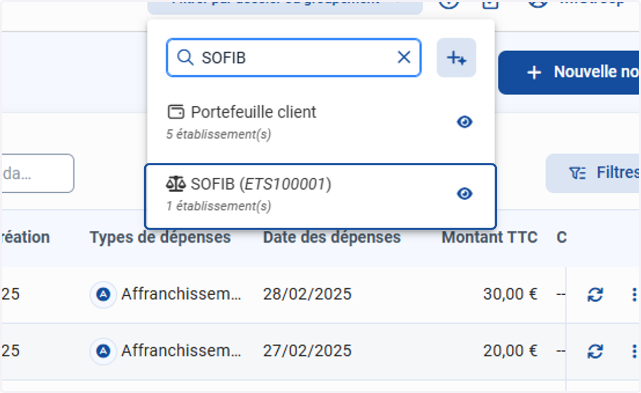Sort by Types de dépenses column
This screenshot has height=393, width=641.
click(160, 238)
